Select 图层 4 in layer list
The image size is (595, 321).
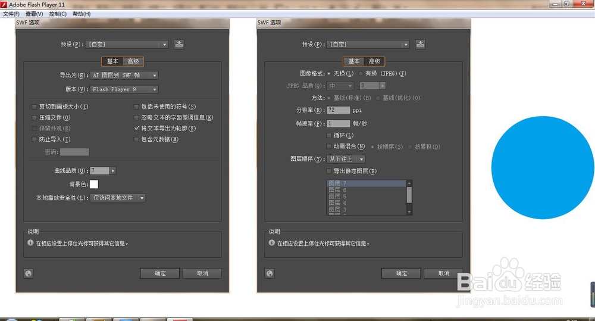(366, 203)
